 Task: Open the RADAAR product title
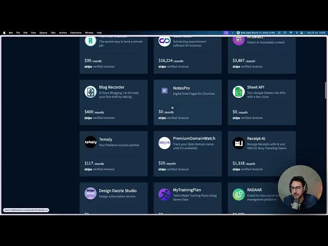click(254, 190)
